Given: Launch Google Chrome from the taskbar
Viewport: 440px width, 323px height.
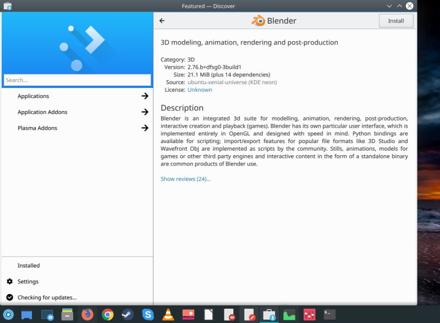Looking at the screenshot, I should pos(108,315).
